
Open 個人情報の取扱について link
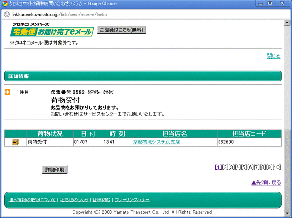32,200
